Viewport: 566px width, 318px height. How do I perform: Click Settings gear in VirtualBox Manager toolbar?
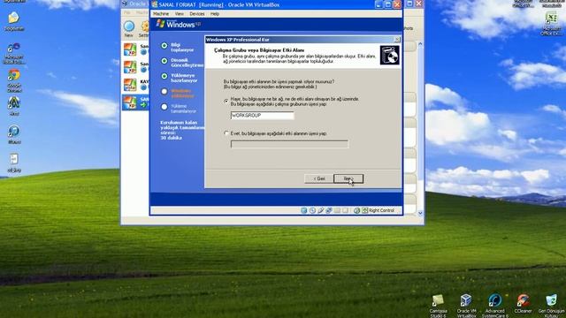click(144, 29)
